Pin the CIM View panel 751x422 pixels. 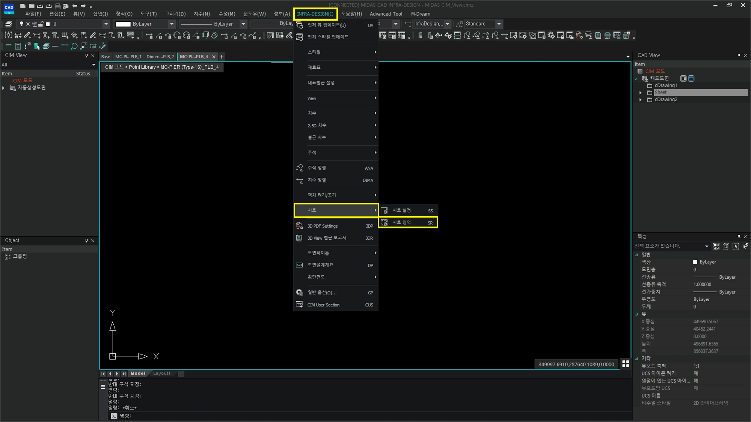click(x=86, y=56)
